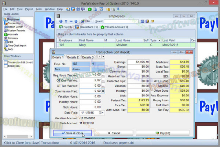220x147 pixels.
Task: Click the blue up-arrow Edit icon in Employees toolbar
Action: pos(66,21)
